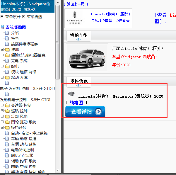
Task: Expand the 起动 系统 folder
Action: pos(2,77)
